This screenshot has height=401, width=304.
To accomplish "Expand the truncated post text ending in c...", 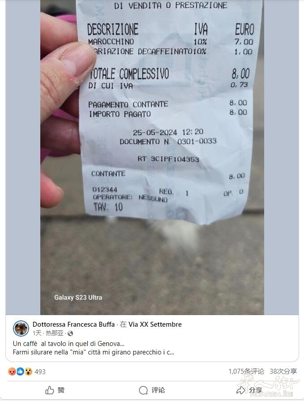I will [94, 352].
